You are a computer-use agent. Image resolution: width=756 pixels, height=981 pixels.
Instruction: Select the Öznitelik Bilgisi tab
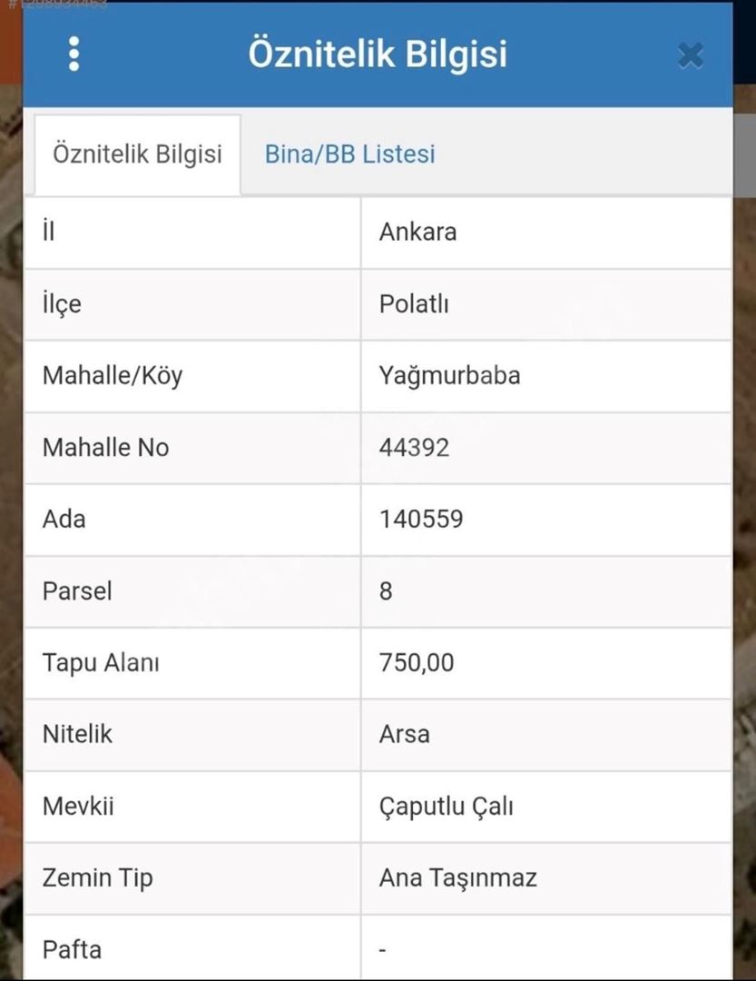click(138, 154)
